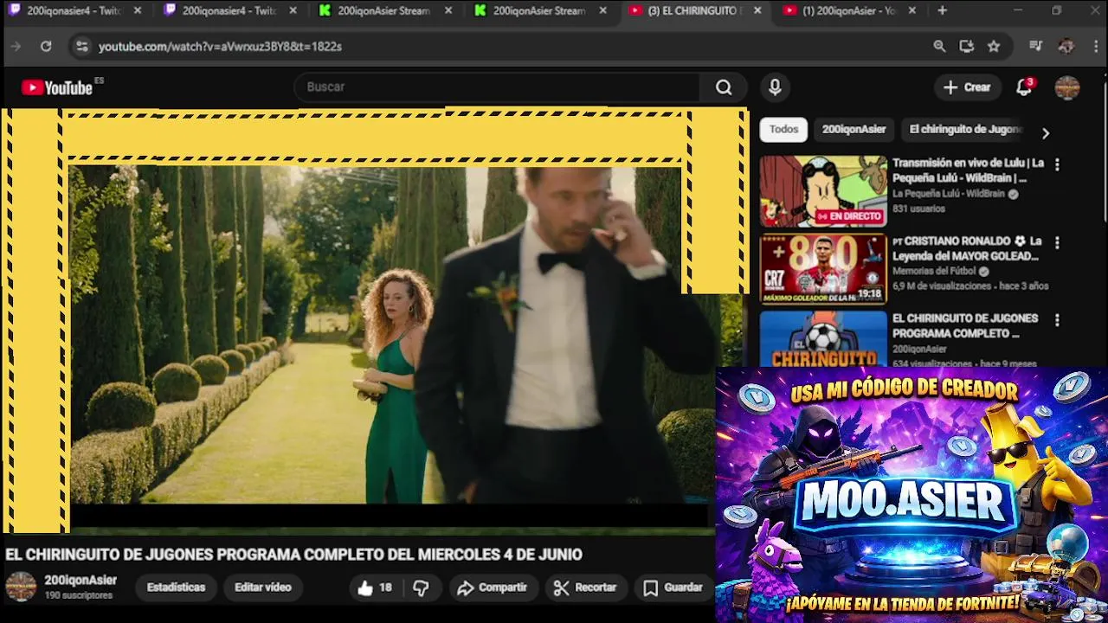Select the 200iqonAsier filter chip

pos(854,130)
